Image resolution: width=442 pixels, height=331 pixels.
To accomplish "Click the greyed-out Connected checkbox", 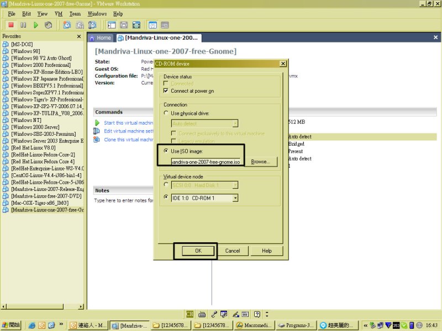I will point(166,83).
